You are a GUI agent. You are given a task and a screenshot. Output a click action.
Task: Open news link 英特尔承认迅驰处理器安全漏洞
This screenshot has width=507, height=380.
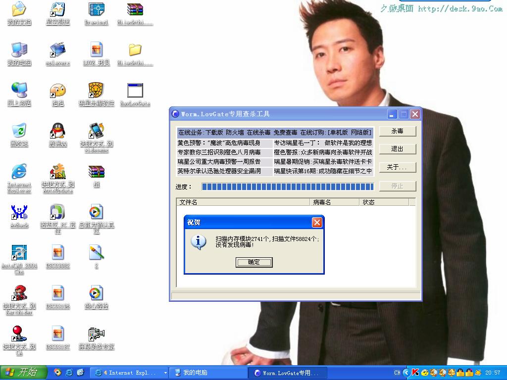tap(219, 171)
